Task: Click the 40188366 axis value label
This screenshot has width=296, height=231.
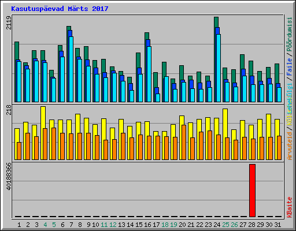Action: coord(9,176)
